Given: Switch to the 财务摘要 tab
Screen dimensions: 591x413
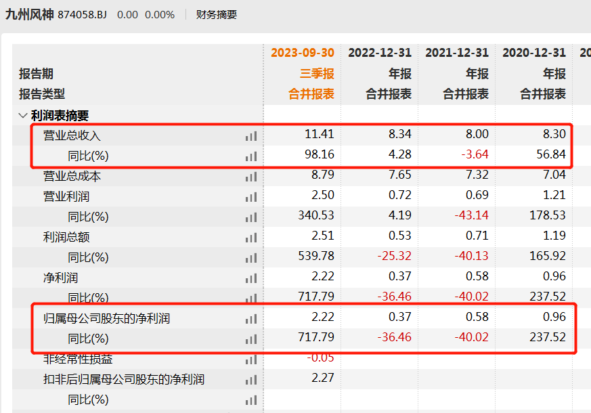Looking at the screenshot, I should pyautogui.click(x=217, y=14).
